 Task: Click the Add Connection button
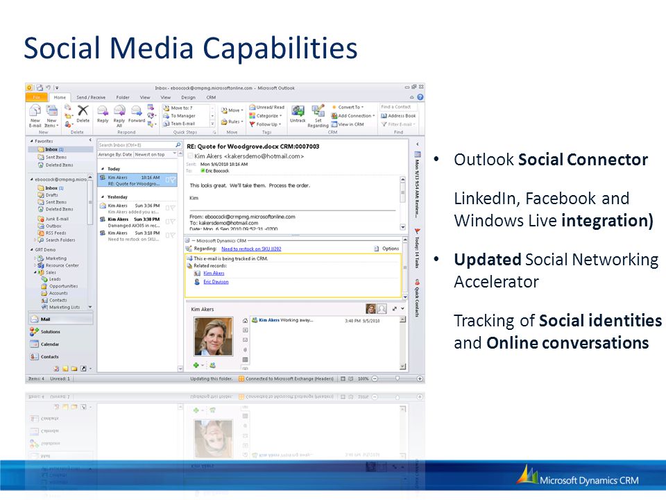[353, 116]
